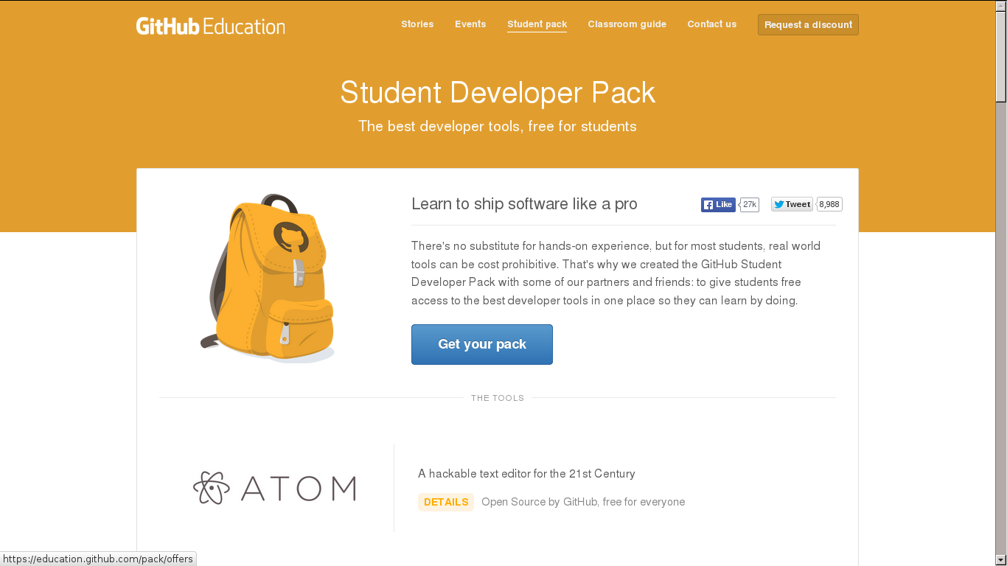Click the orange backpack illustration

click(x=268, y=279)
